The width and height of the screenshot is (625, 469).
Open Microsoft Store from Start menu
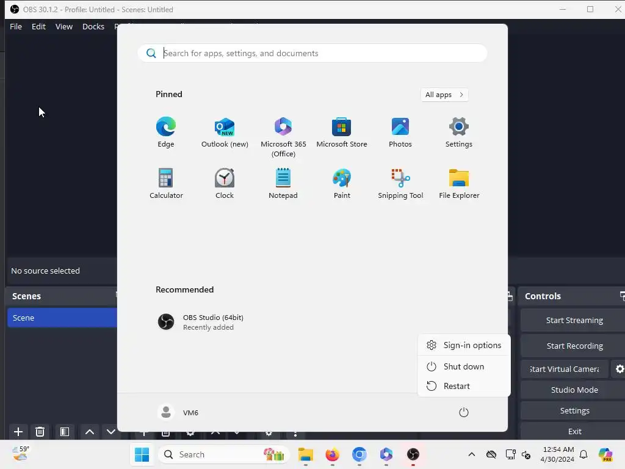tap(342, 132)
